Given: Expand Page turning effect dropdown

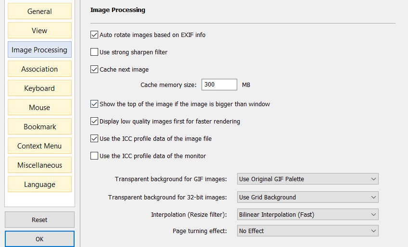Looking at the screenshot, I should tap(307, 231).
